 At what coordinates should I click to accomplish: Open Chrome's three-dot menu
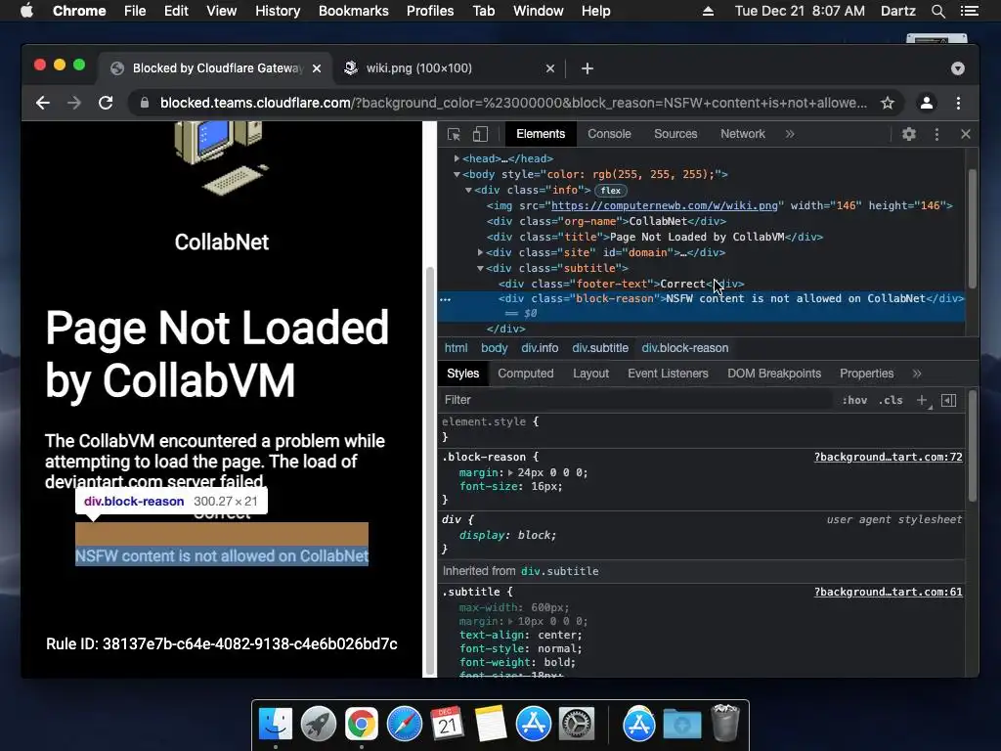point(958,103)
